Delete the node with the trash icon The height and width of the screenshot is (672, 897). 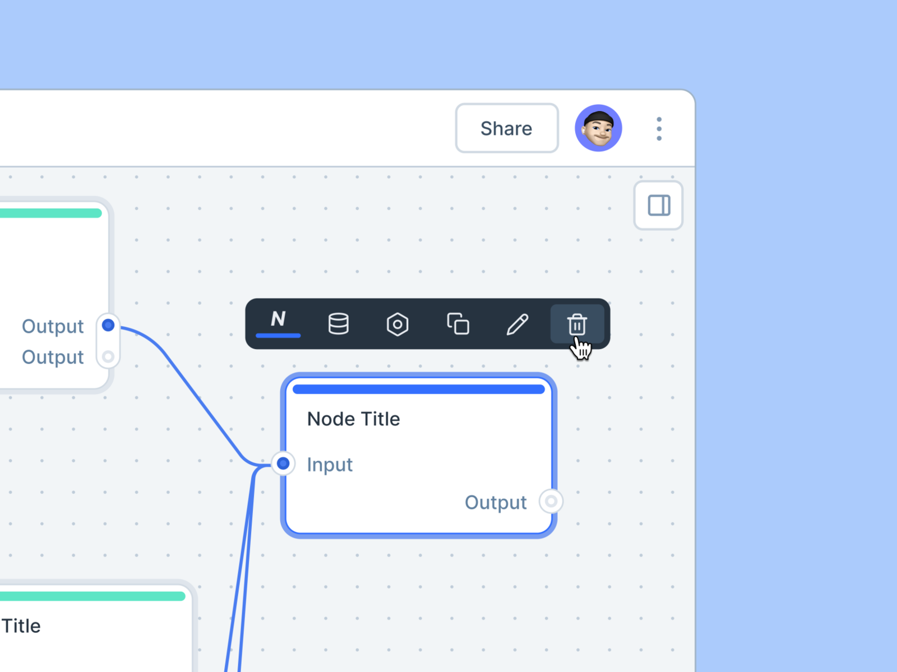[x=577, y=324]
